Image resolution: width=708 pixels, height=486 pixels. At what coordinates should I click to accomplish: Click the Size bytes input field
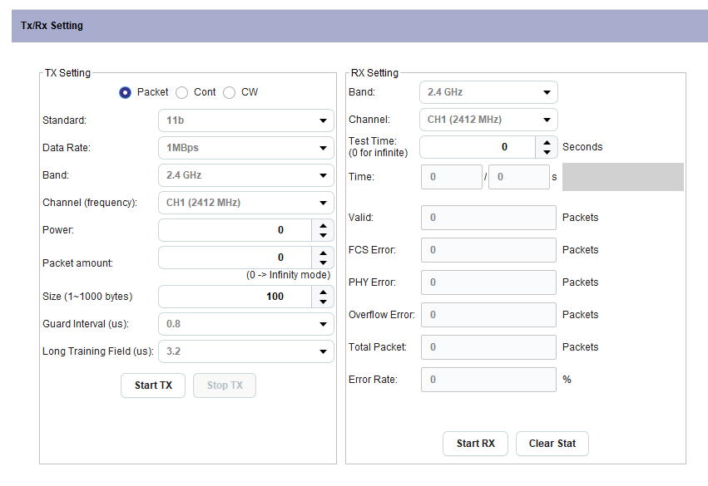pos(234,297)
